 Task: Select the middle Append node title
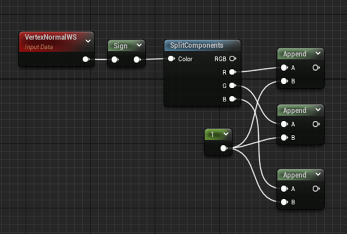(295, 110)
